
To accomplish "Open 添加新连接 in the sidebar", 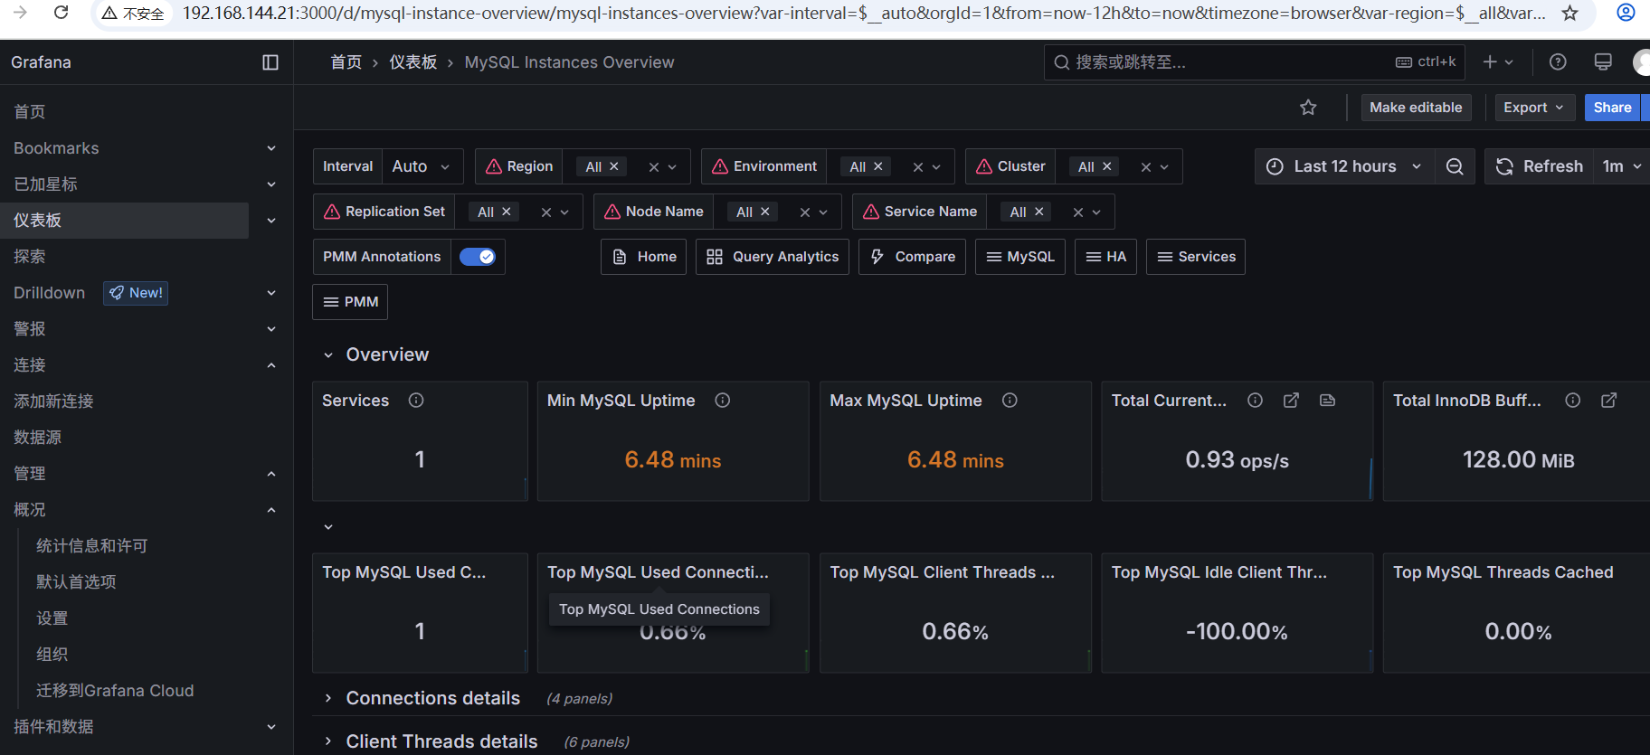I will (x=53, y=401).
